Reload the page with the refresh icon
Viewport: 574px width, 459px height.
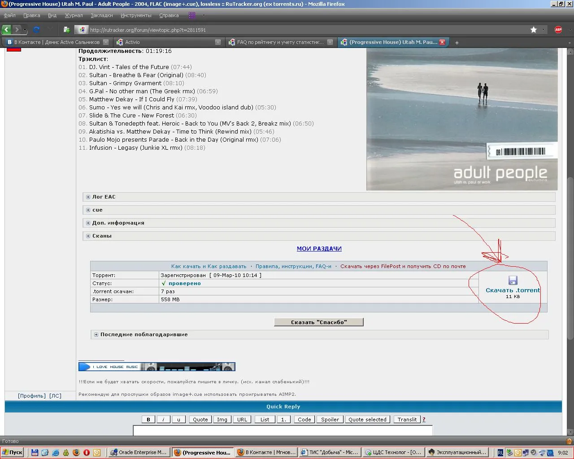point(37,30)
